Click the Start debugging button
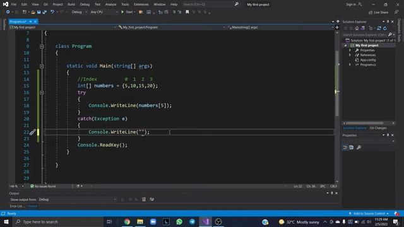The height and width of the screenshot is (227, 404). (128, 12)
